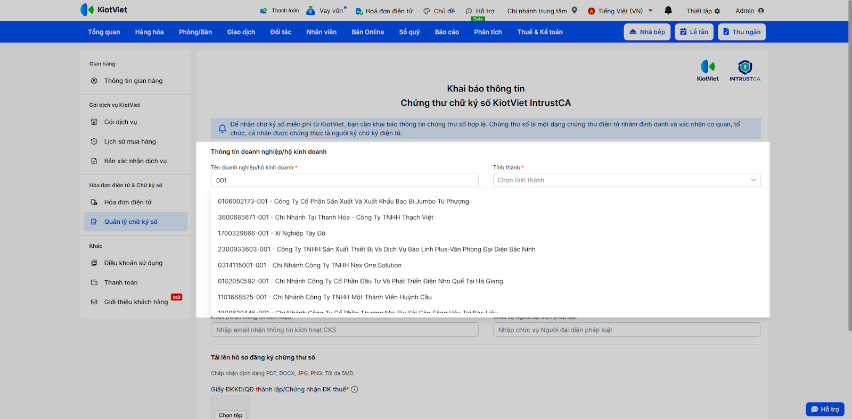Click the Giới thiệu khách hàng envelope icon
The height and width of the screenshot is (419, 852).
pyautogui.click(x=94, y=302)
